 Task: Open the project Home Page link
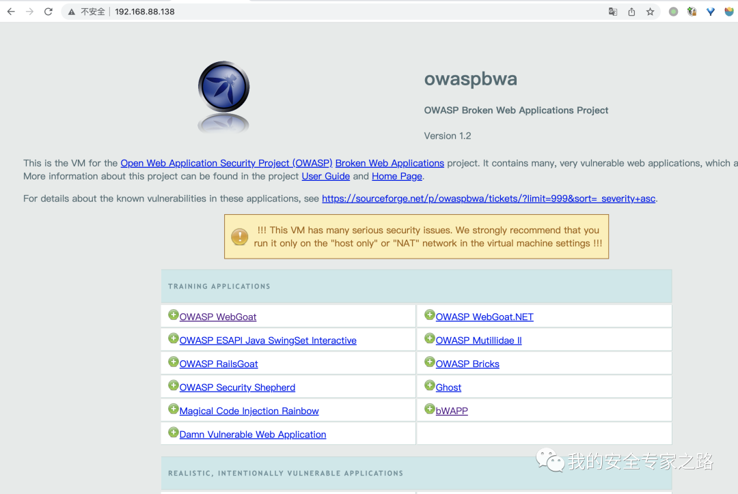[397, 176]
